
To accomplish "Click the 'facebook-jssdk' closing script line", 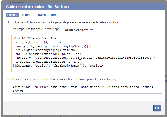I will click(58, 65).
